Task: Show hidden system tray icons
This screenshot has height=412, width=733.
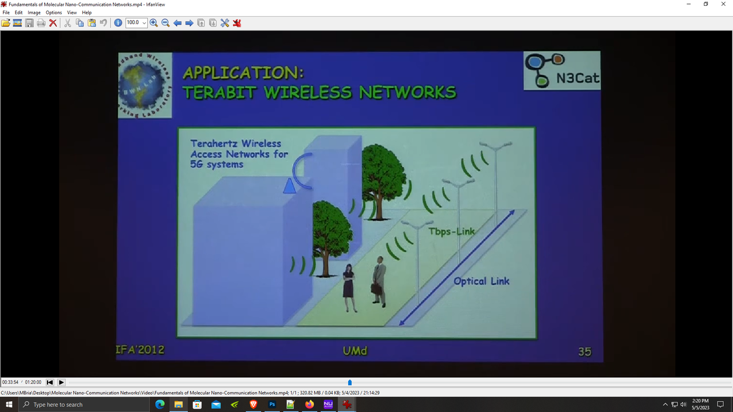Action: [x=665, y=405]
